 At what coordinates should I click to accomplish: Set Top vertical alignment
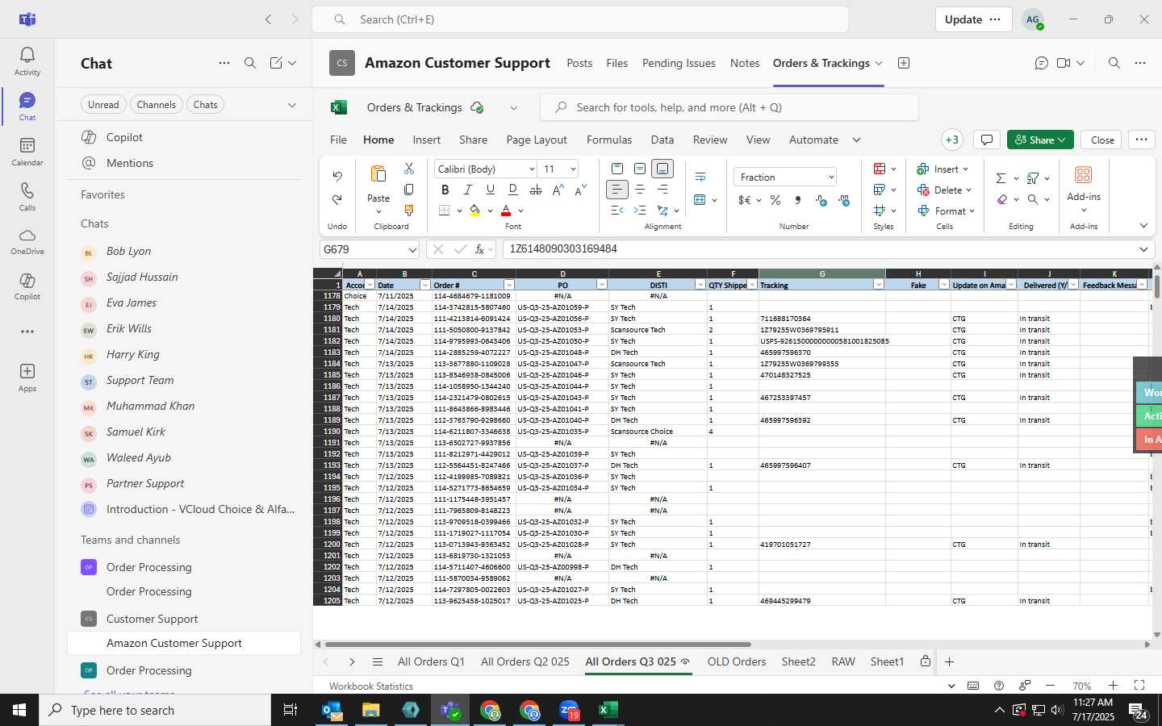pyautogui.click(x=617, y=169)
